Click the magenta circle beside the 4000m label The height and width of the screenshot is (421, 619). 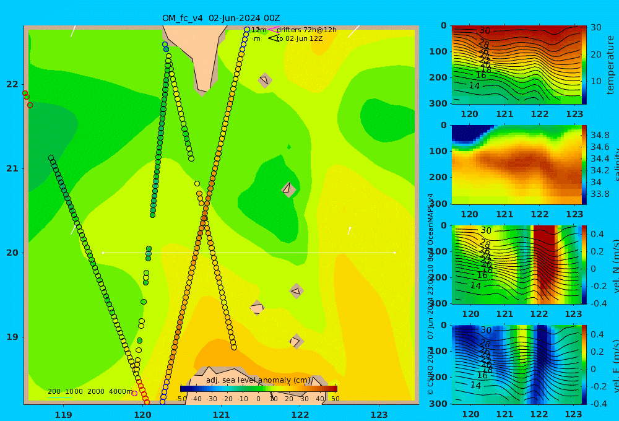[x=134, y=393]
